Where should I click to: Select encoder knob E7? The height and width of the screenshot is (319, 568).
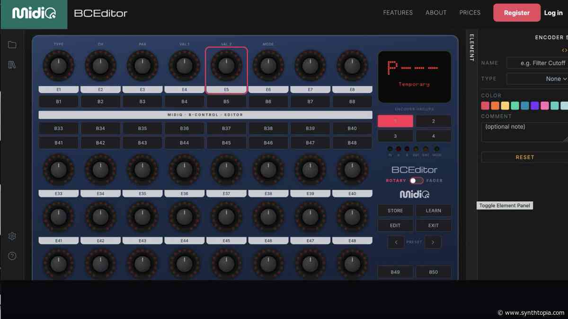(x=310, y=66)
